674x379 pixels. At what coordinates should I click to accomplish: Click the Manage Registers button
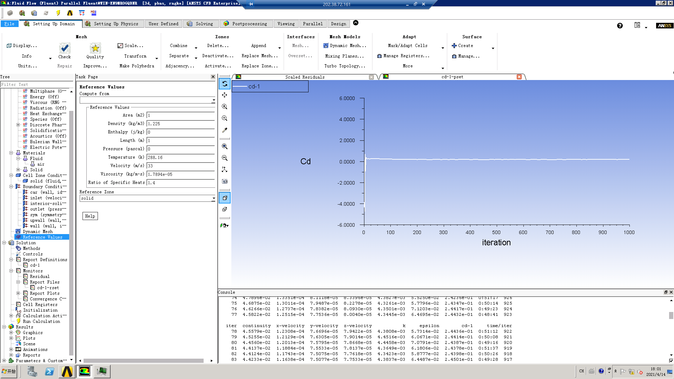[403, 56]
